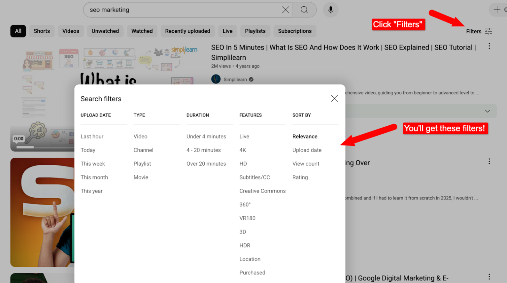The height and width of the screenshot is (283, 507).
Task: Click the search magnifying glass icon
Action: pyautogui.click(x=304, y=10)
